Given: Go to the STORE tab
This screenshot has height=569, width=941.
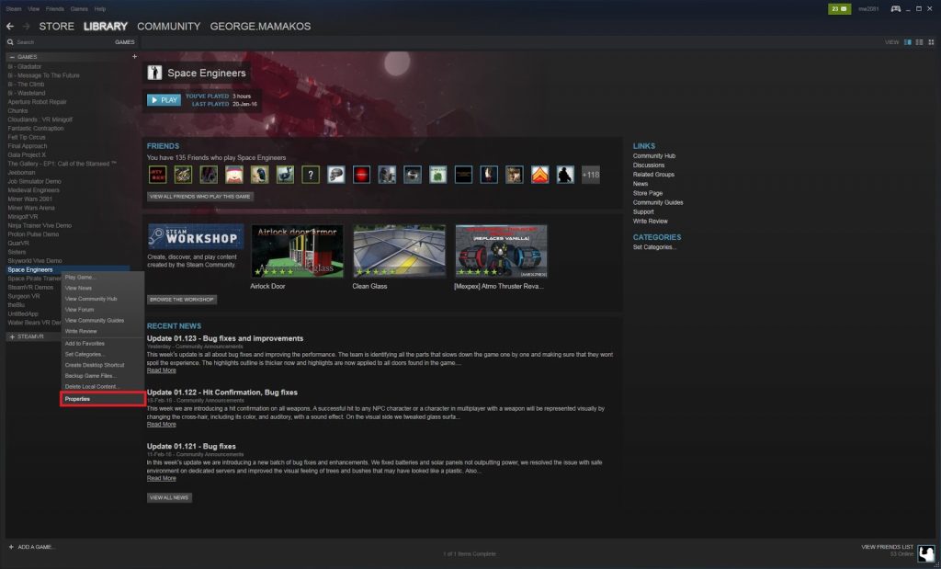Looking at the screenshot, I should 56,27.
